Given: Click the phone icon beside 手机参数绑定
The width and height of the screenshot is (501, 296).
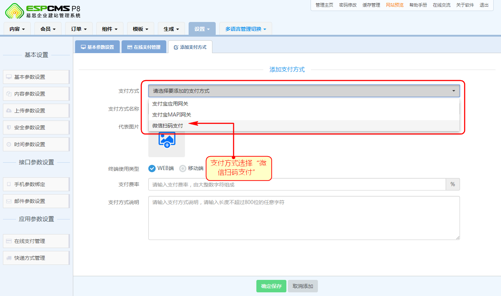Looking at the screenshot, I should click(x=9, y=184).
